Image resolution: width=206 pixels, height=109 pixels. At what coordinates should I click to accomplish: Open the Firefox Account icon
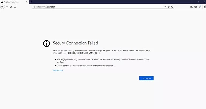(x=200, y=7)
